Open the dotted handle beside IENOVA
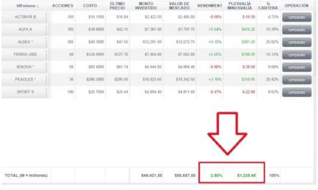 [47, 67]
